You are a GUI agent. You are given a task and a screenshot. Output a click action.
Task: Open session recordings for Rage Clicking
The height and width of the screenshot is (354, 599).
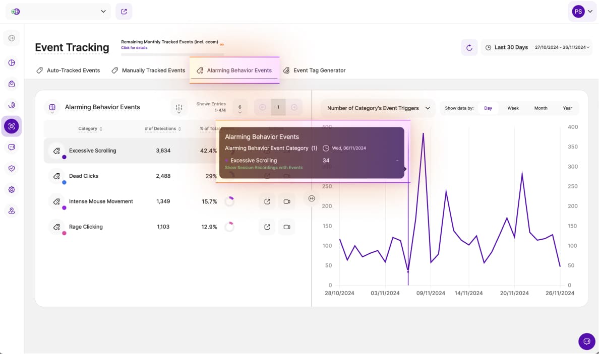[x=286, y=227]
